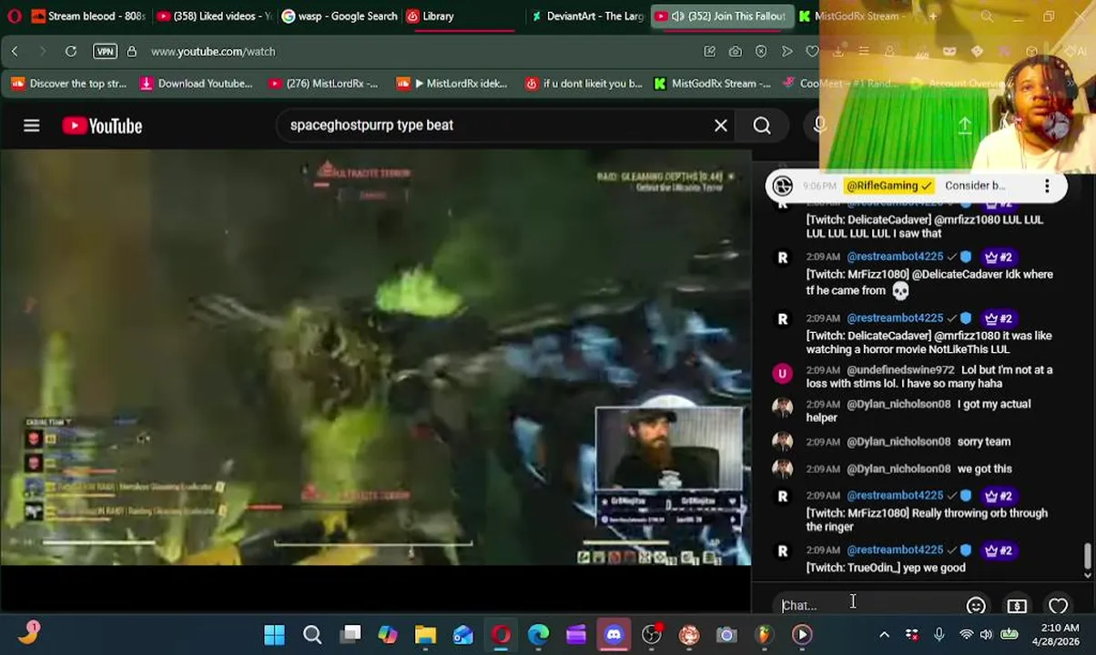Mute audio on Join This Fallout tab

tap(677, 15)
